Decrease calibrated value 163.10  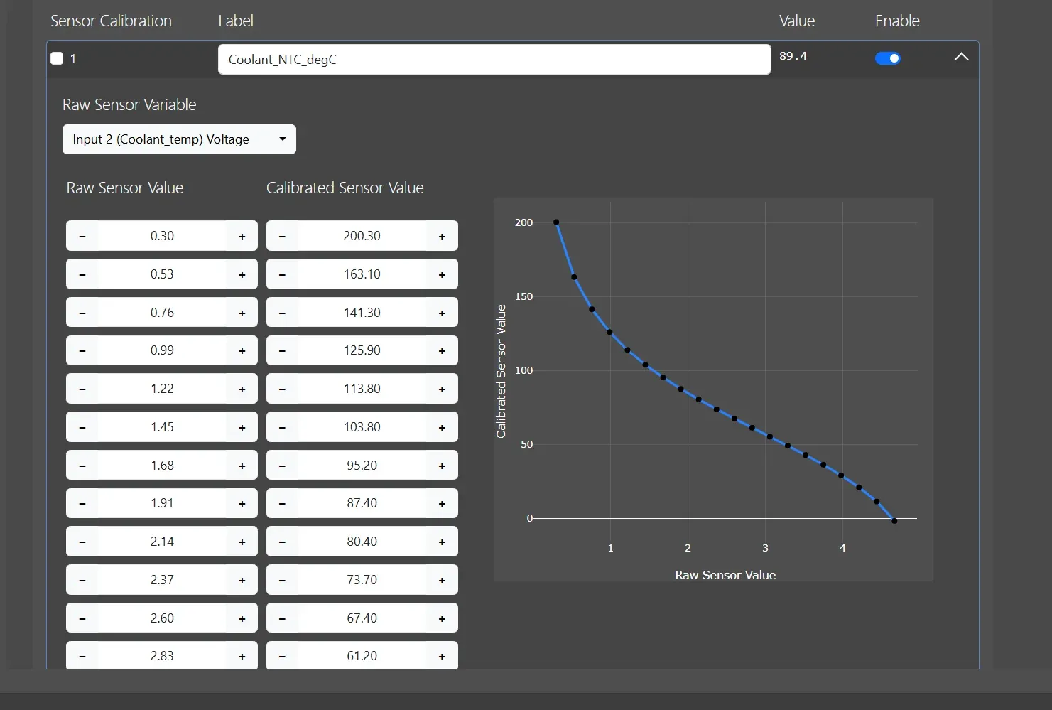pyautogui.click(x=282, y=274)
